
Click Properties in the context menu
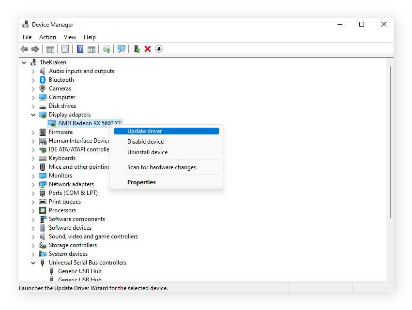click(x=141, y=182)
